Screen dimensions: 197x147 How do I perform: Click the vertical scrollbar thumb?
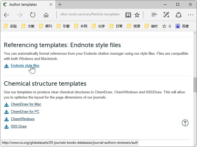click(x=195, y=85)
